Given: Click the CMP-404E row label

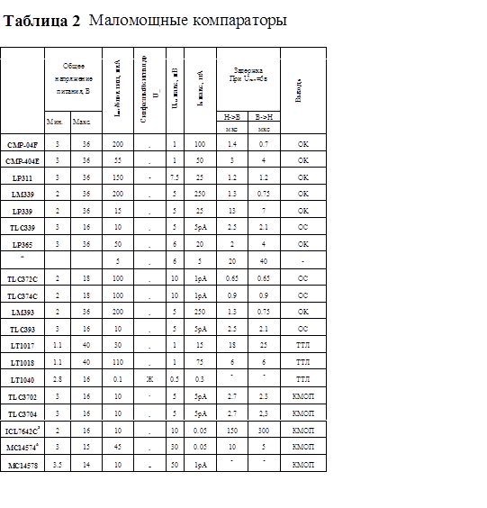Looking at the screenshot, I should 23,161.
